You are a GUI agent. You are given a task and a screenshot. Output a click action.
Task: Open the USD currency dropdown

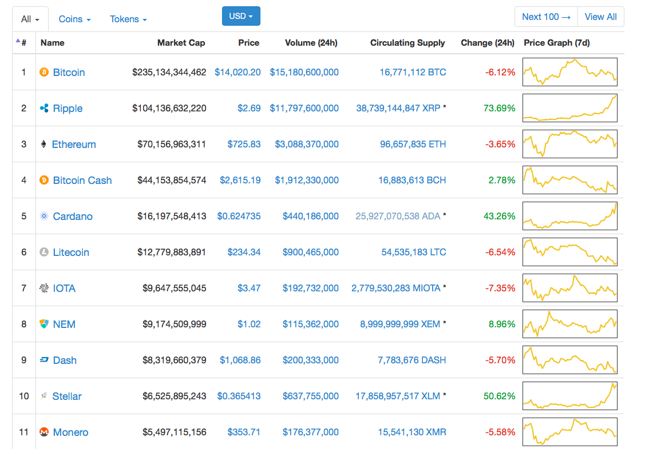(241, 16)
